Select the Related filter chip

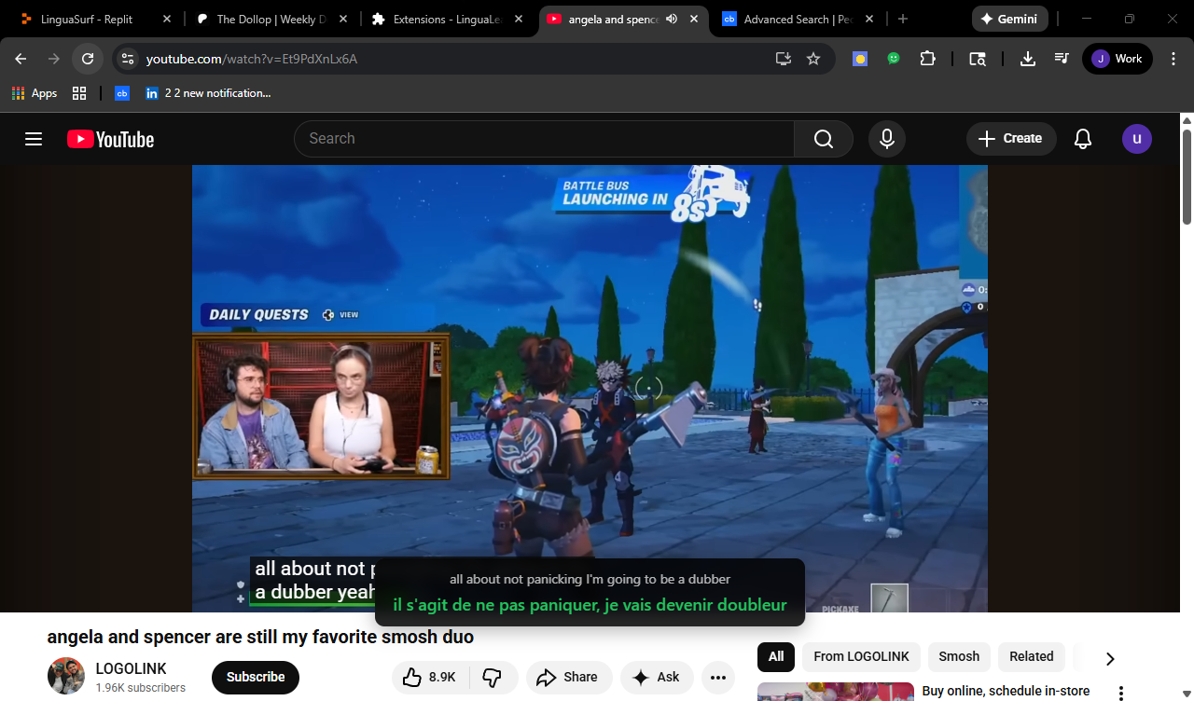[x=1032, y=656]
